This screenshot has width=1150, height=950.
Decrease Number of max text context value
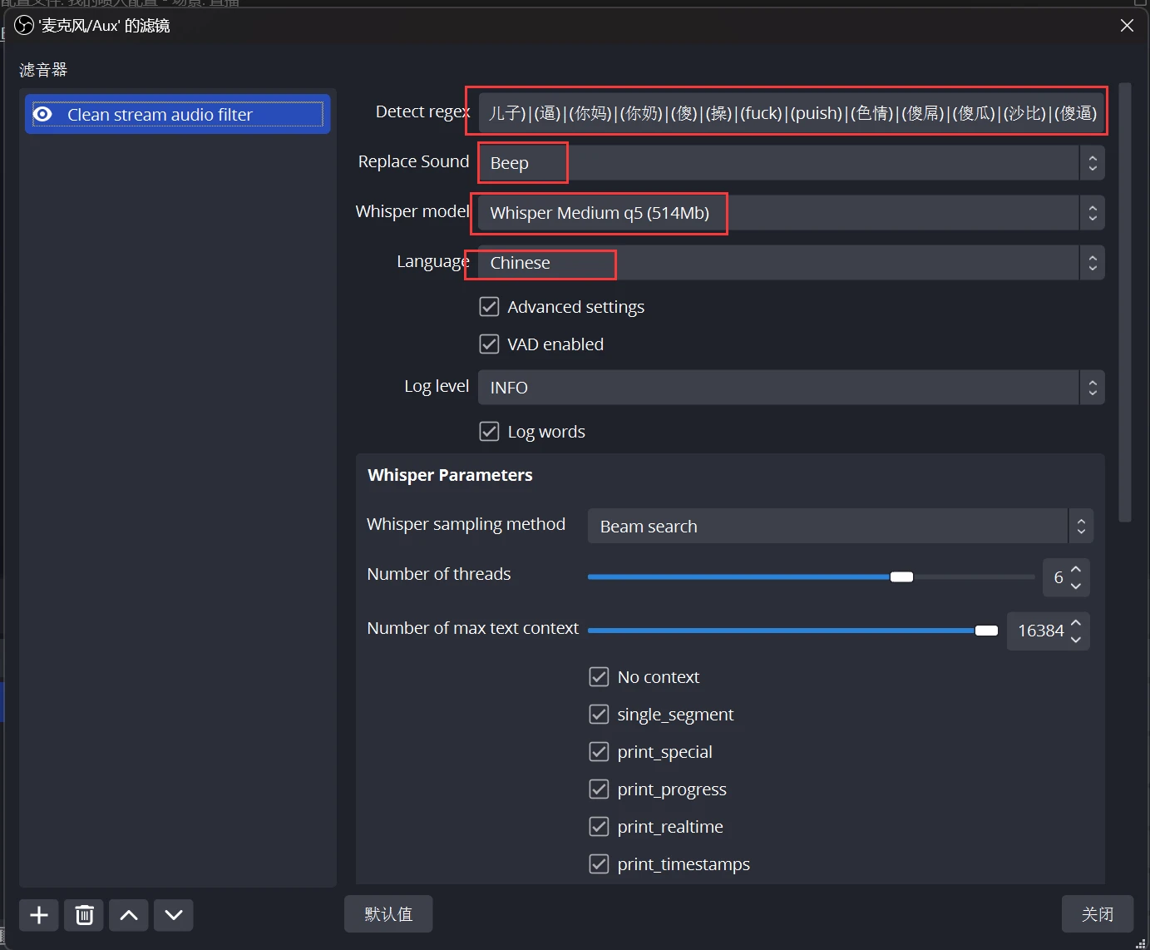pyautogui.click(x=1076, y=640)
